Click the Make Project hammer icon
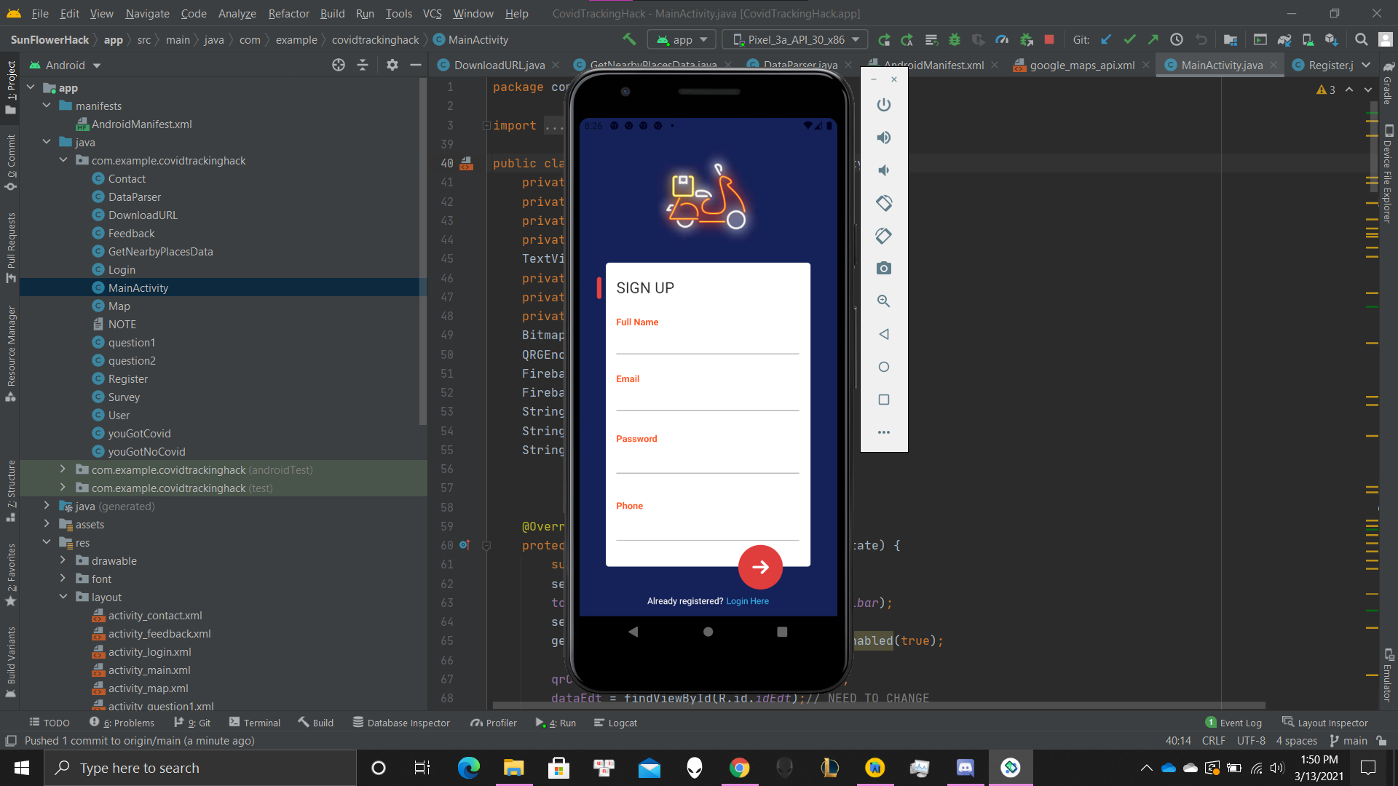This screenshot has width=1398, height=786. pyautogui.click(x=629, y=39)
